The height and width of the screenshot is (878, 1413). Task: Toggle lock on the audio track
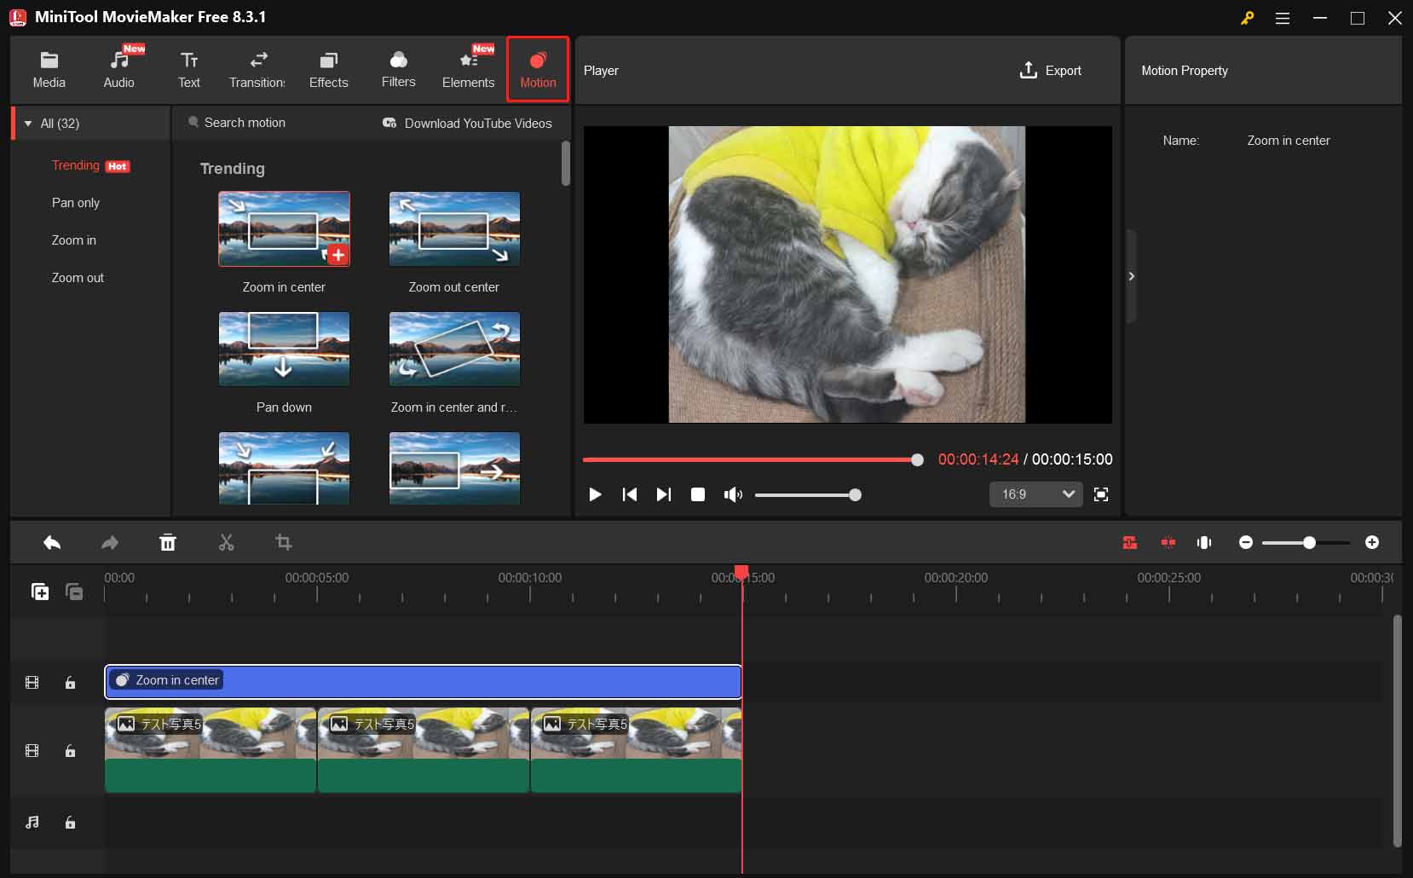pyautogui.click(x=71, y=823)
